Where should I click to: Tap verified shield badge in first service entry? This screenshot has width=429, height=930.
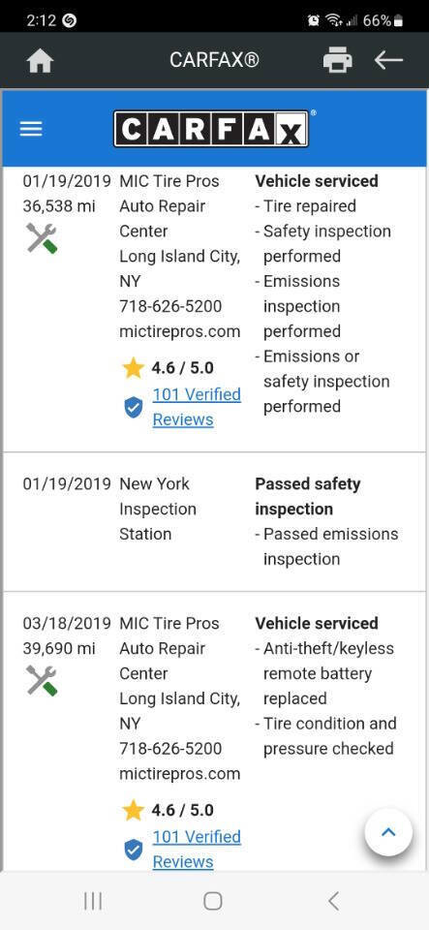pyautogui.click(x=134, y=408)
